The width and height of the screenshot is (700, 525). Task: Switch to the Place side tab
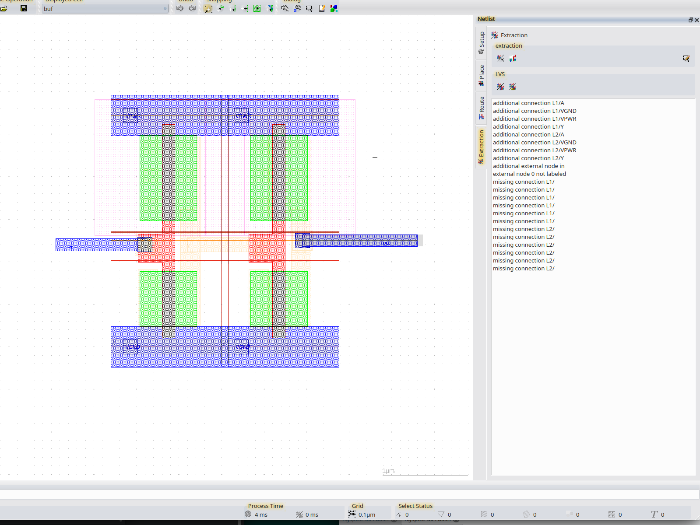coord(482,75)
